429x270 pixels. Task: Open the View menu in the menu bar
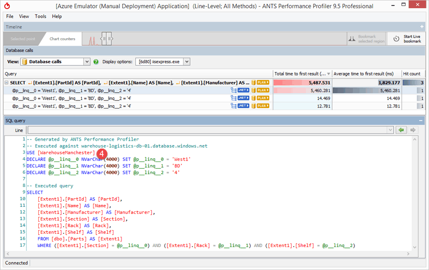tap(24, 16)
